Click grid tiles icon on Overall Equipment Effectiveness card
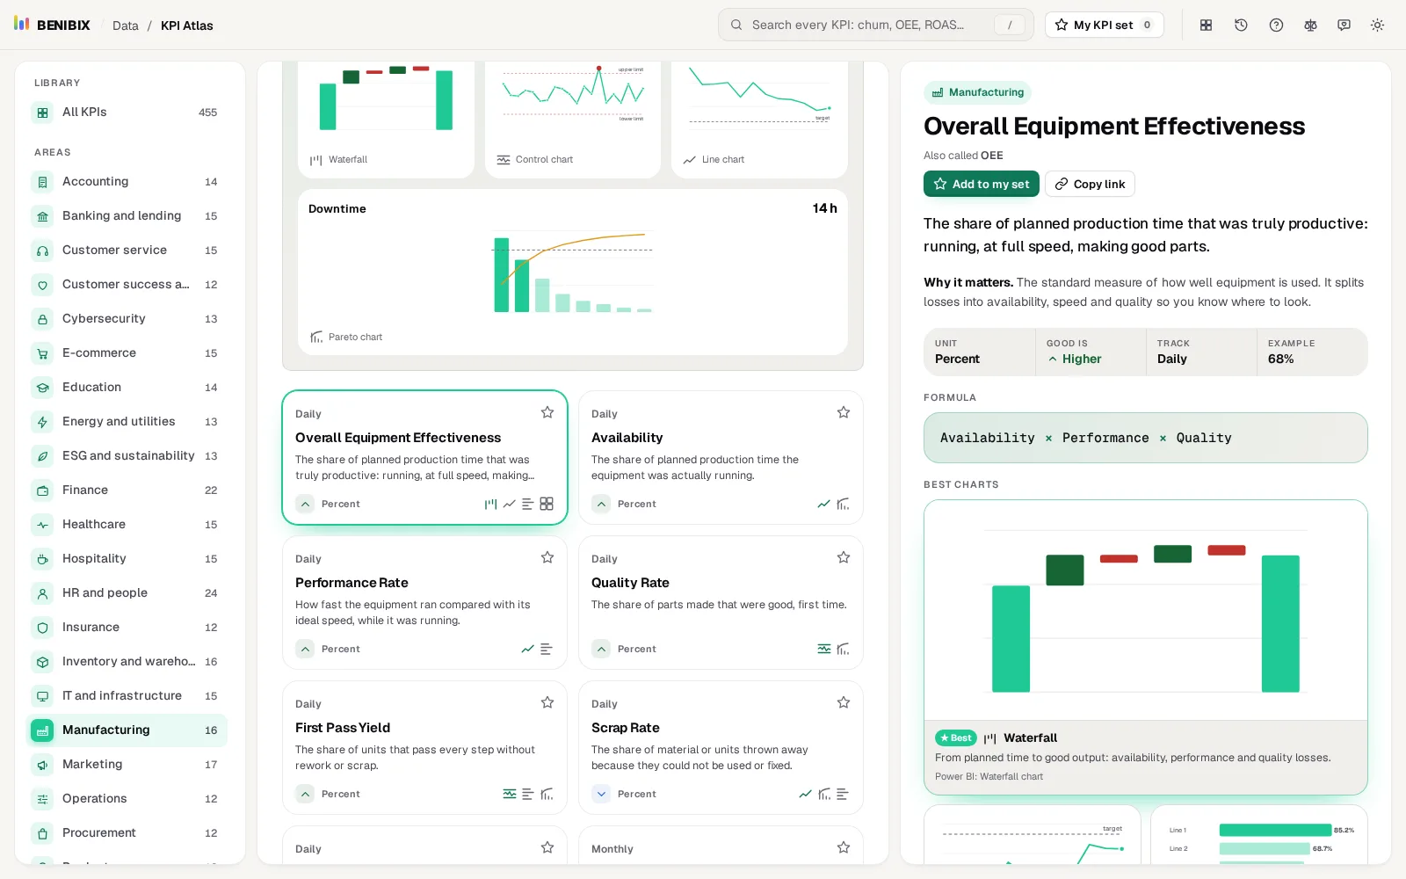The height and width of the screenshot is (879, 1406). pyautogui.click(x=547, y=504)
